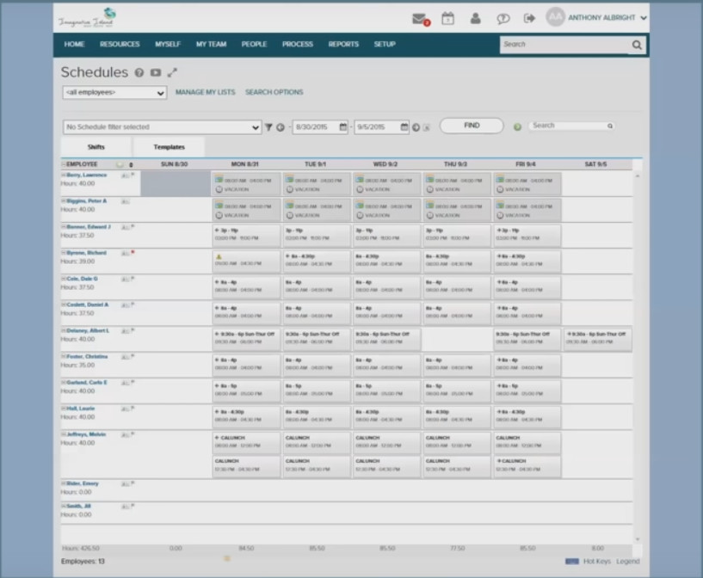Open MANAGE MY LISTS
The image size is (703, 578).
[x=206, y=91]
